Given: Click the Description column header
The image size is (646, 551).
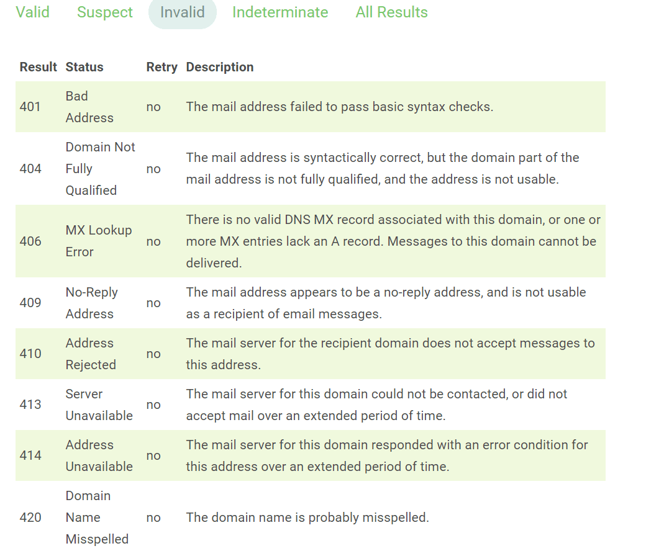Looking at the screenshot, I should click(x=220, y=67).
